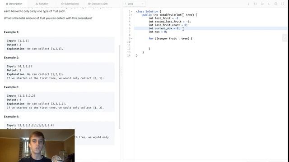Image resolution: width=289 pixels, height=162 pixels.
Task: Click the 'Example 3:' heading
Action: coord(11,87)
